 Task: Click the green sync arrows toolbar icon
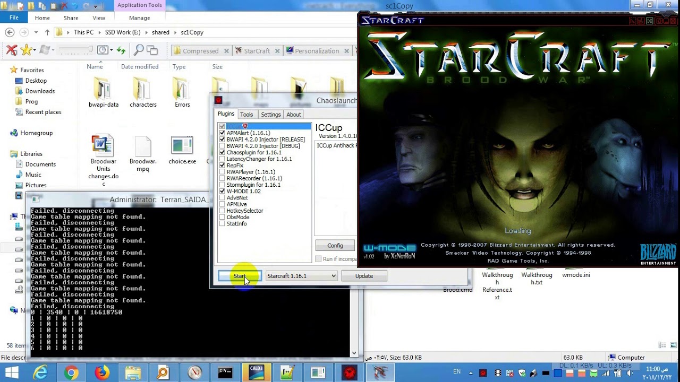(x=121, y=50)
